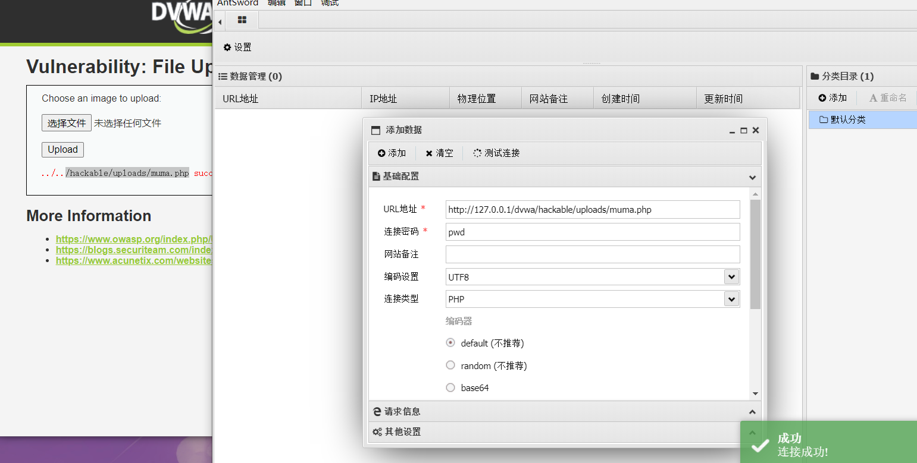
Task: Click the URL地址 input field
Action: (593, 209)
